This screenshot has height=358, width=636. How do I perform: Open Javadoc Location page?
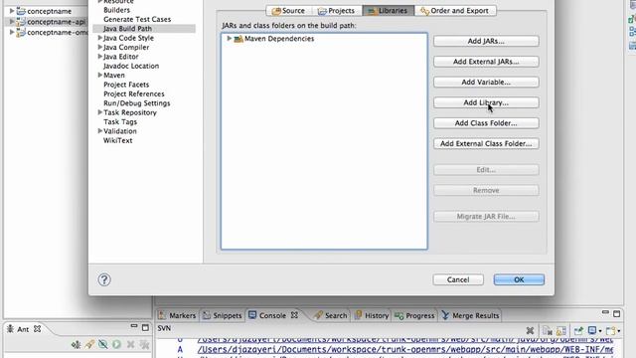click(131, 66)
